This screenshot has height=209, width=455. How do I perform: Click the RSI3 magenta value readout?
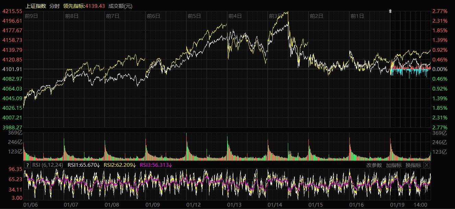coord(156,165)
